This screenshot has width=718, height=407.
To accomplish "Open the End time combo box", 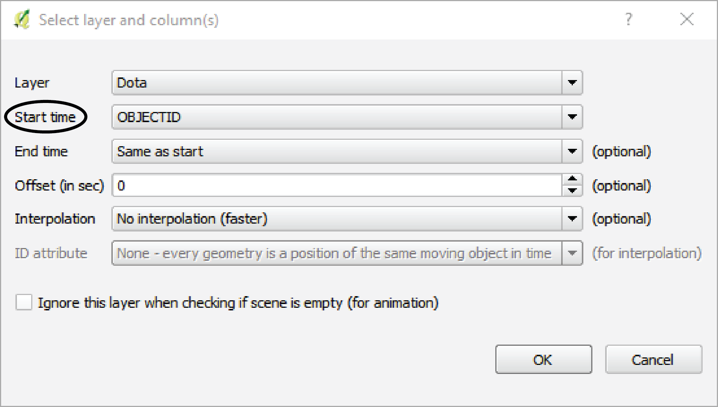I will (347, 151).
